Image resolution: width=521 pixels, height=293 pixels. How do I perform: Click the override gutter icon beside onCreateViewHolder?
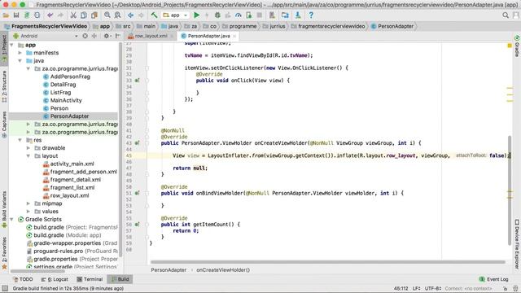(137, 143)
